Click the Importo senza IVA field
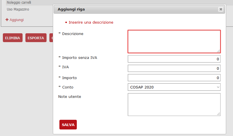 (174, 59)
